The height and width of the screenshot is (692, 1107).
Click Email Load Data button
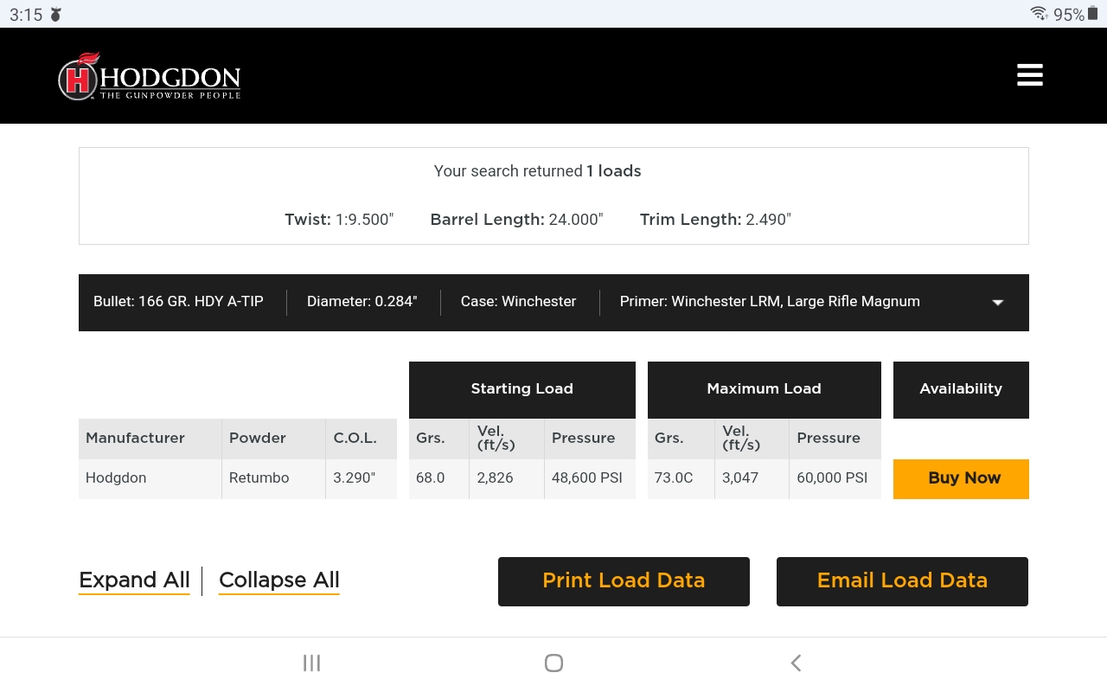click(902, 581)
